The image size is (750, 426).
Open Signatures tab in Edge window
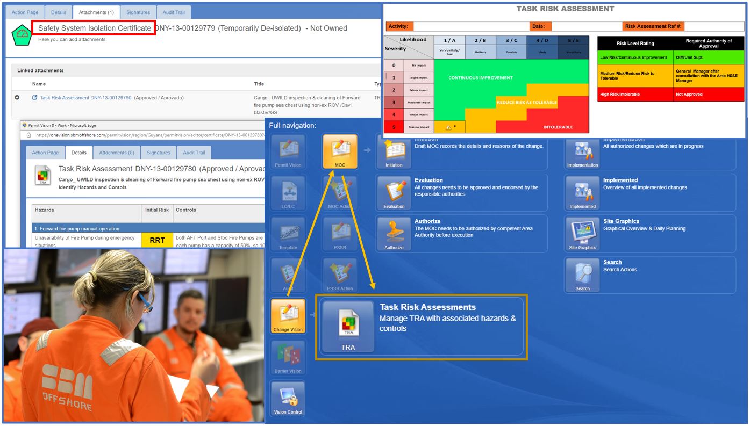(159, 153)
